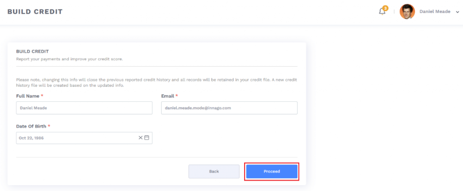Click Daniel Meade's profile avatar

pyautogui.click(x=407, y=12)
